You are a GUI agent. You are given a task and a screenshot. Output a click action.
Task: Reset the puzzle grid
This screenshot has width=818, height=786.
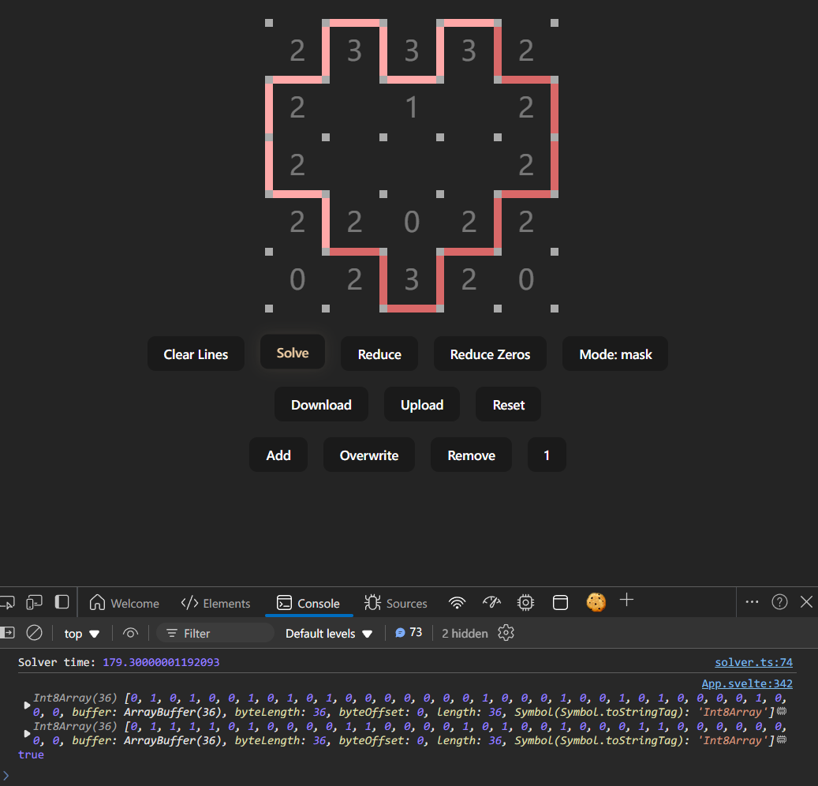pos(508,405)
